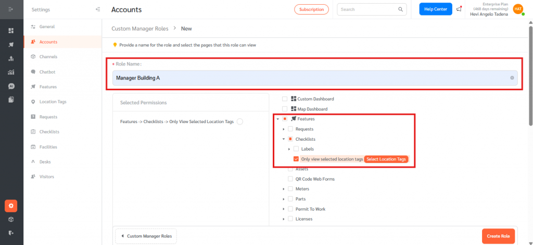Expand the Meters tree node
The width and height of the screenshot is (533, 245).
(284, 189)
